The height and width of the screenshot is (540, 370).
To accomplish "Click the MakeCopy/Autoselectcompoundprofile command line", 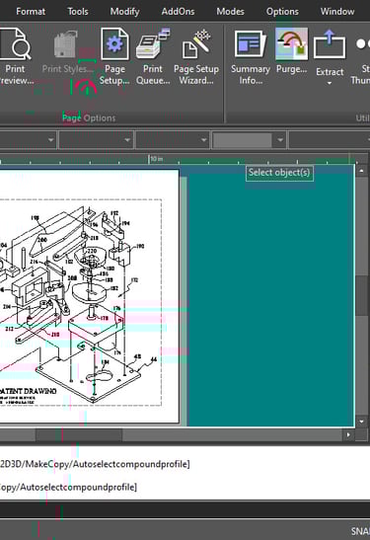I will [x=95, y=464].
